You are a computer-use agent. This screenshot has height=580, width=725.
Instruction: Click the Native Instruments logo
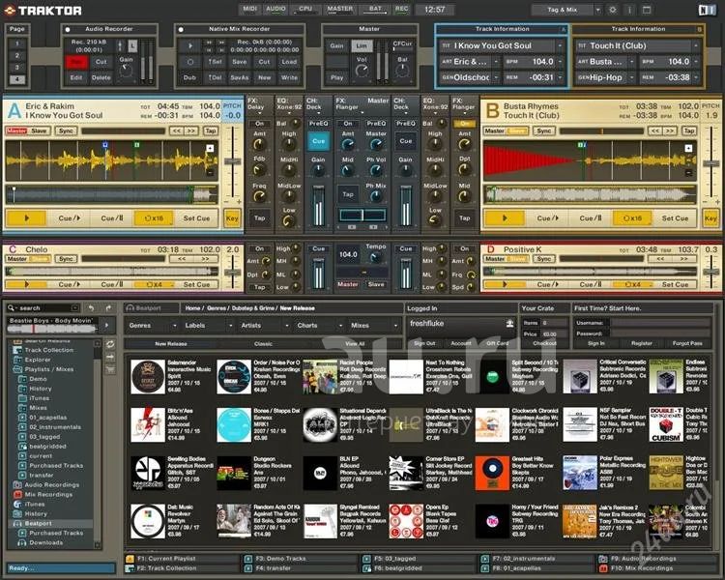pyautogui.click(x=707, y=11)
